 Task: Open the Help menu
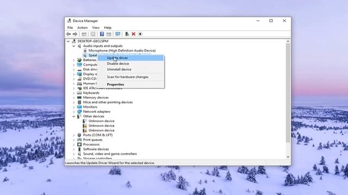(x=108, y=28)
